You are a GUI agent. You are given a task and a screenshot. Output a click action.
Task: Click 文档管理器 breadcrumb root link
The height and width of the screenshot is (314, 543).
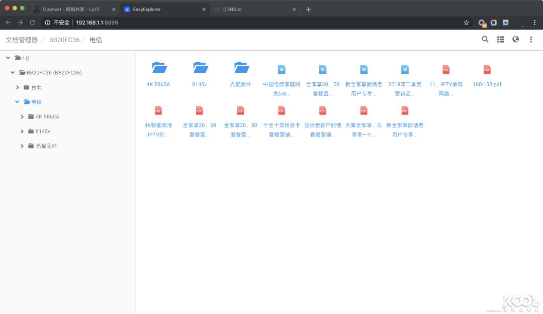(x=22, y=40)
